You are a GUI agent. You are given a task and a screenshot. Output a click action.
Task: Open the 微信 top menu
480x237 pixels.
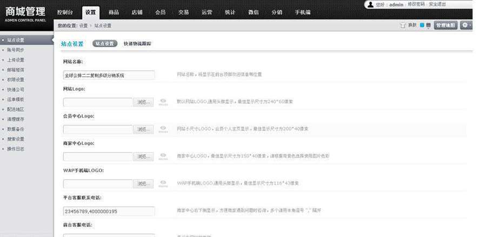click(254, 12)
